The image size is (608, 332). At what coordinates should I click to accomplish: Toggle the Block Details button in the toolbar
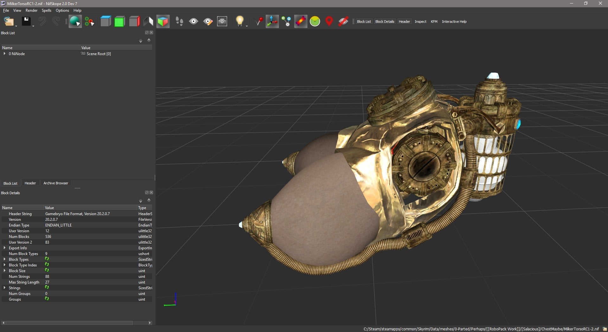(385, 22)
